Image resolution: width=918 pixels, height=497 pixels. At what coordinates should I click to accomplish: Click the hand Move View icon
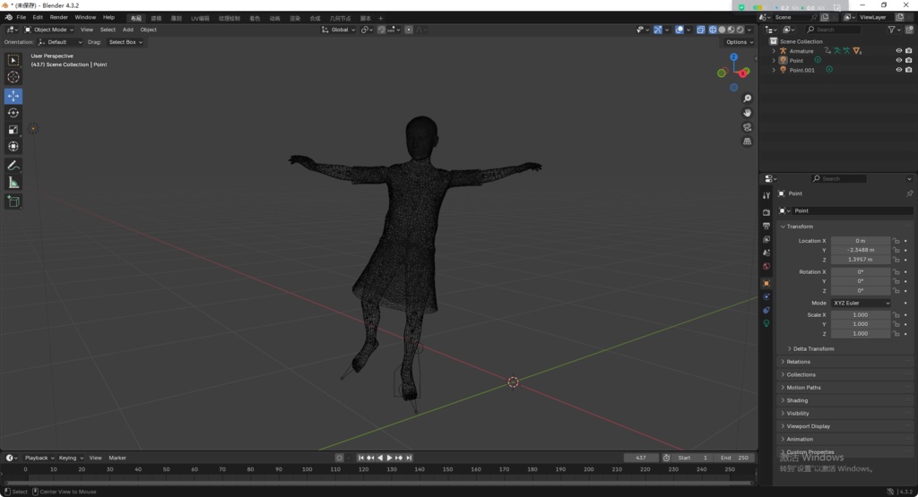(x=748, y=113)
